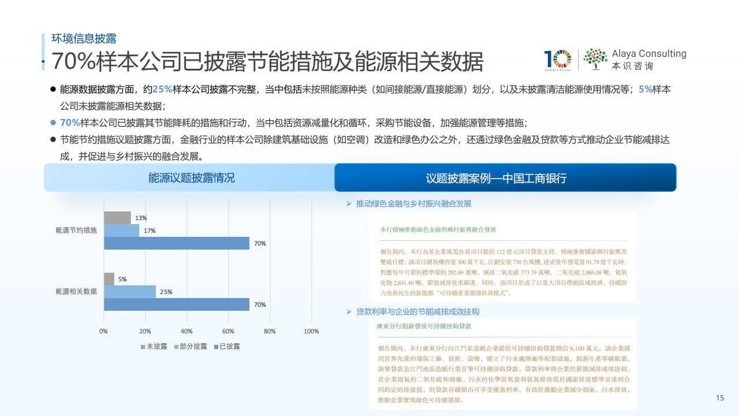Click the gray 13% bar for 能源节约措施
This screenshot has height=416, width=739.
pos(118,218)
